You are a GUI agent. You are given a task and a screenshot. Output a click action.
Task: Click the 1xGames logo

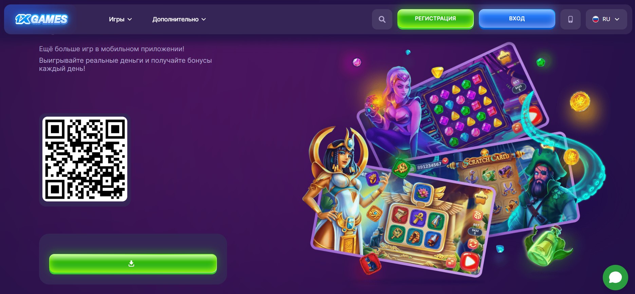point(41,19)
